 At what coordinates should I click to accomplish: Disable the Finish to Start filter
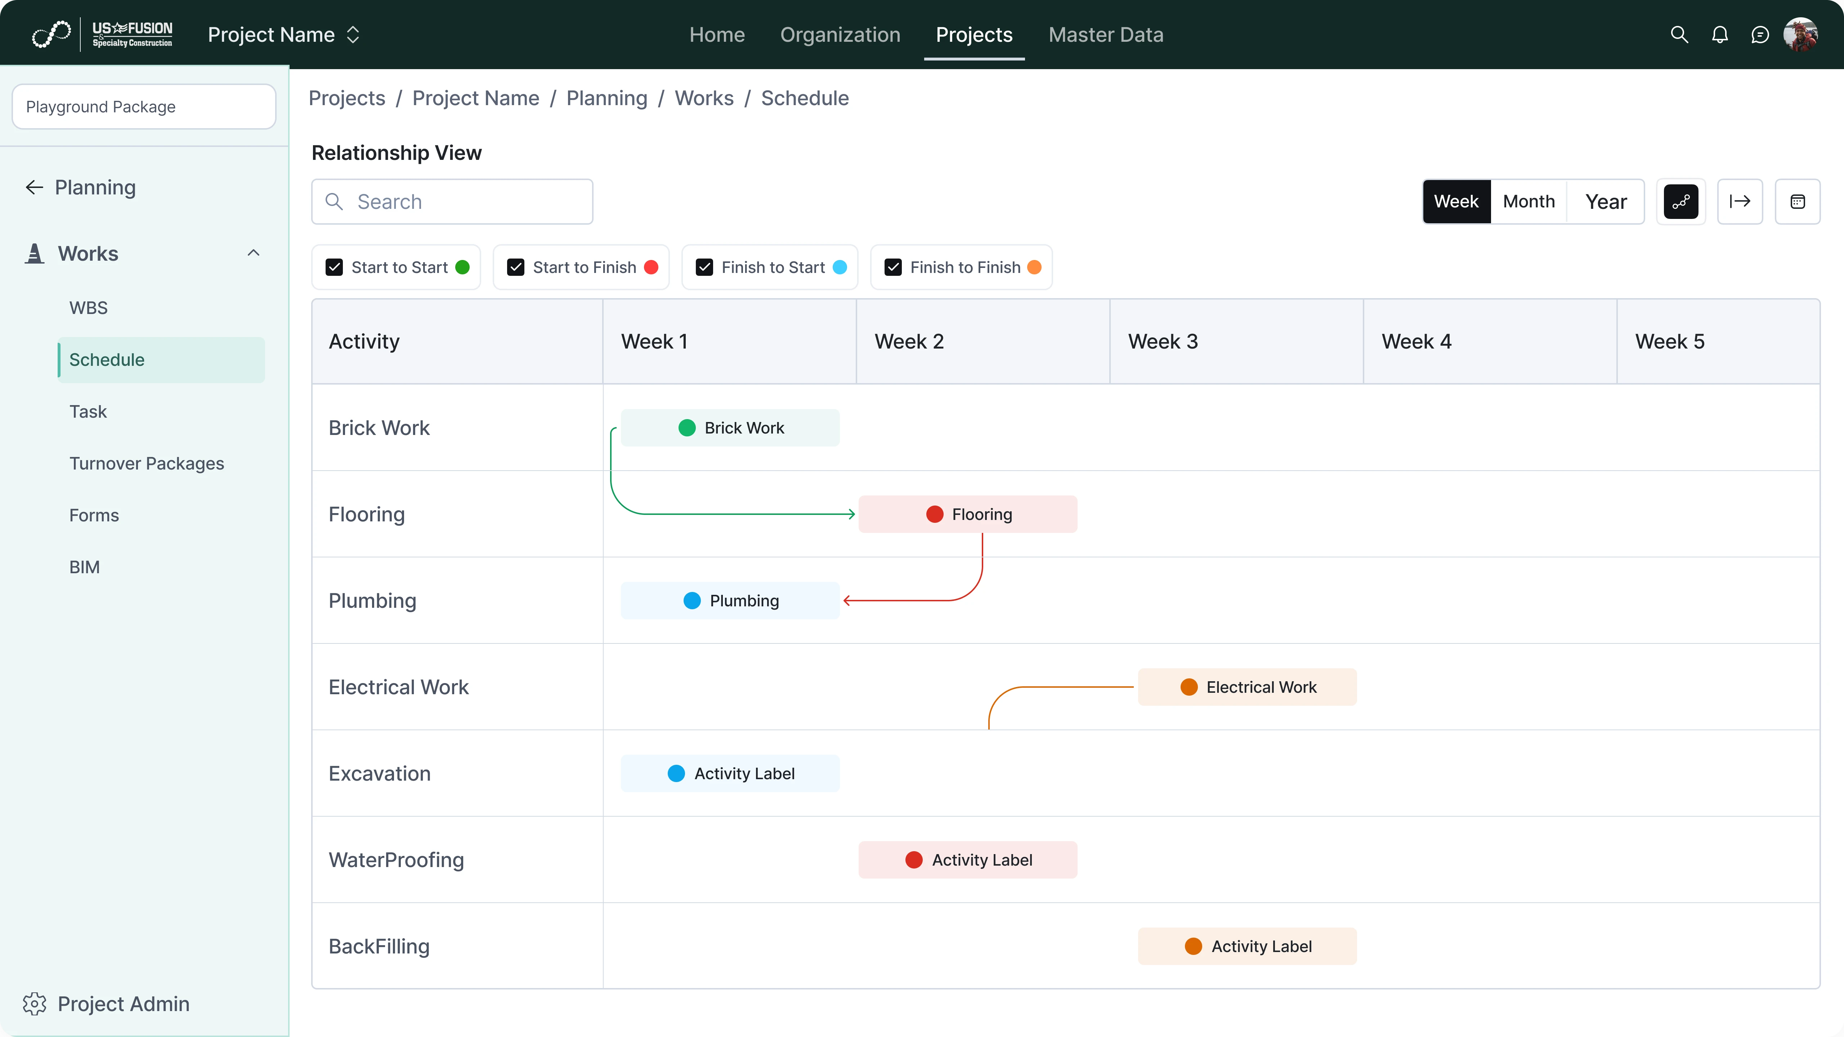click(x=704, y=267)
